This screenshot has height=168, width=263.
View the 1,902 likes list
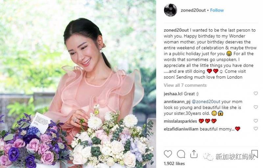(x=174, y=163)
